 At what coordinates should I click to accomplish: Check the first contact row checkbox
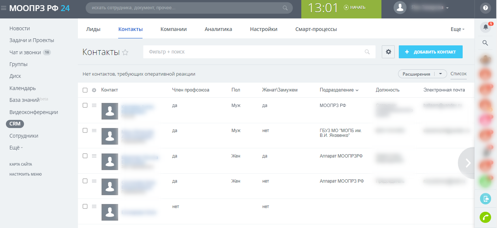[85, 105]
